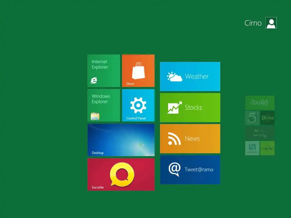Screen dimensions: 291x218
Task: Open the tile showing number 5
Action: point(252,118)
